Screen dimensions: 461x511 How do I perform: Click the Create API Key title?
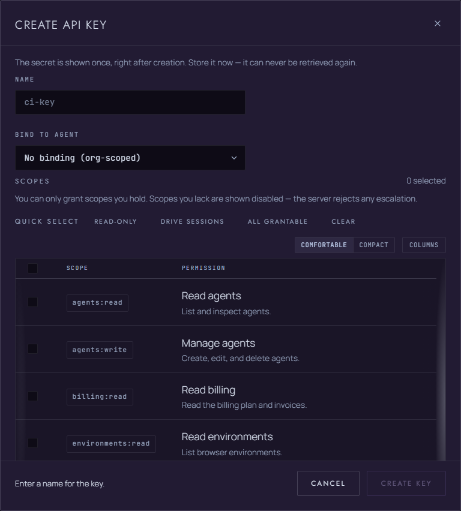[61, 25]
